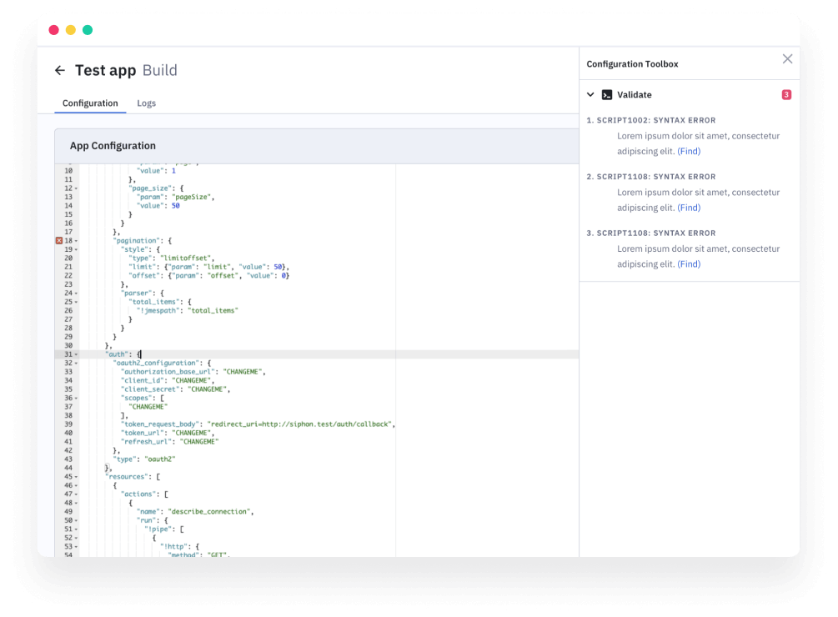Select the Configuration tab
This screenshot has height=617, width=838.
pyautogui.click(x=90, y=103)
